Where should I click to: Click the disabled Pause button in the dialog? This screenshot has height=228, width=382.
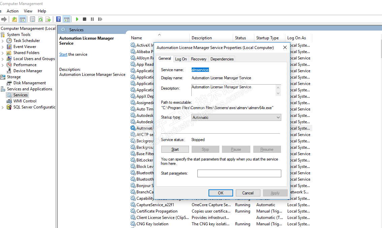(236, 149)
